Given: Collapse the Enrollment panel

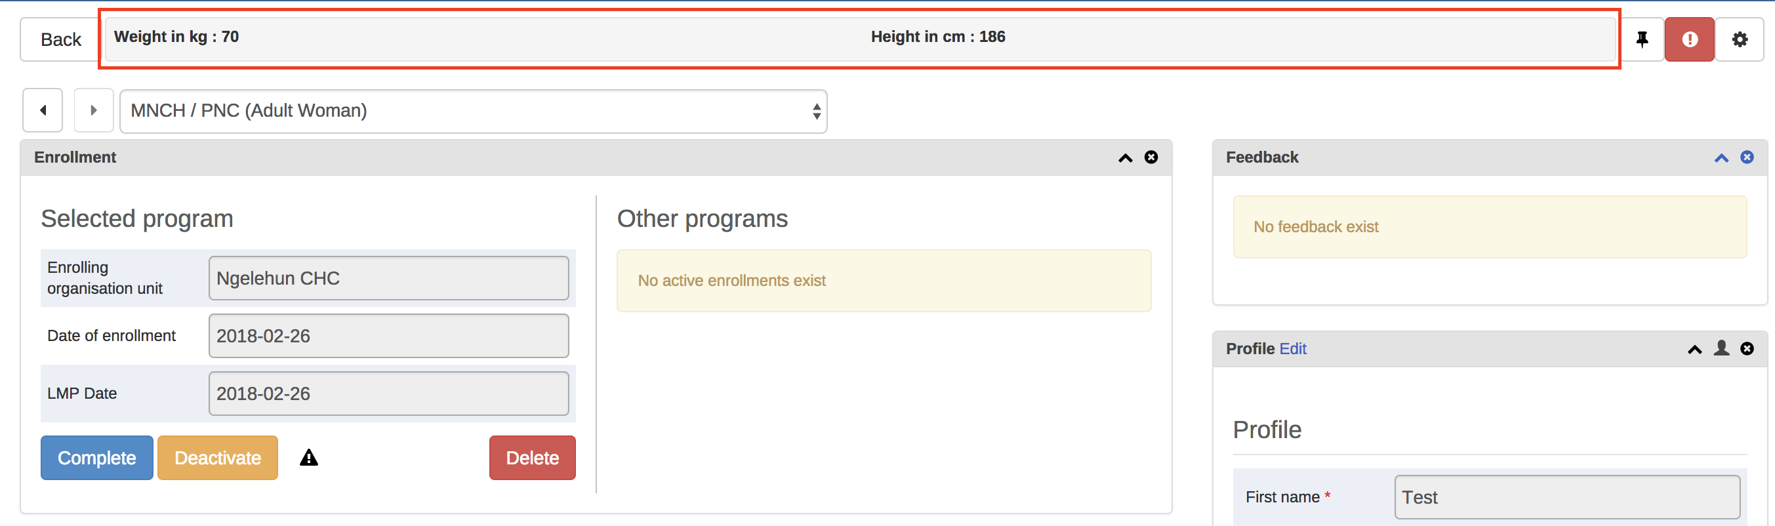Looking at the screenshot, I should tap(1125, 158).
